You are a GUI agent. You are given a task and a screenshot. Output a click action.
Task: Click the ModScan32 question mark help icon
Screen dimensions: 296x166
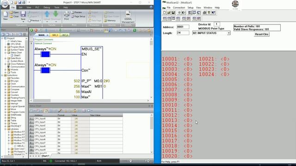pos(209,12)
